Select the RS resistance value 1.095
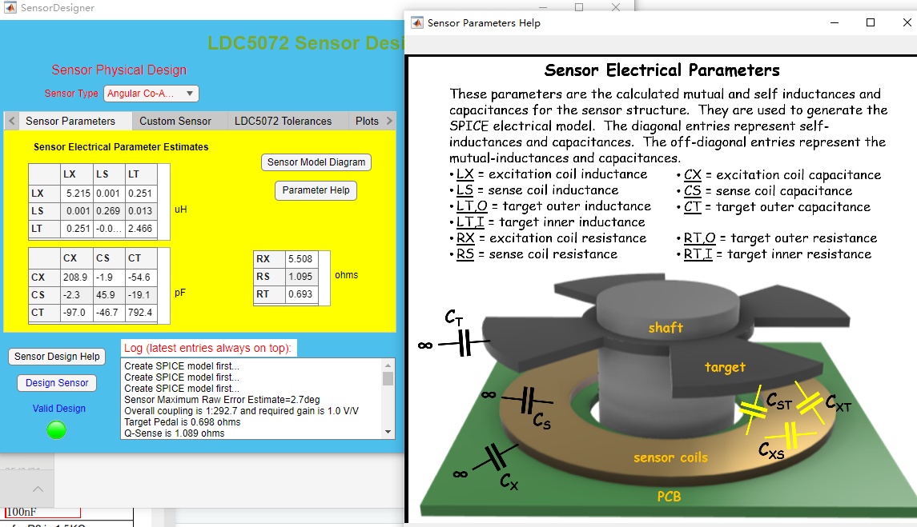 tap(301, 277)
